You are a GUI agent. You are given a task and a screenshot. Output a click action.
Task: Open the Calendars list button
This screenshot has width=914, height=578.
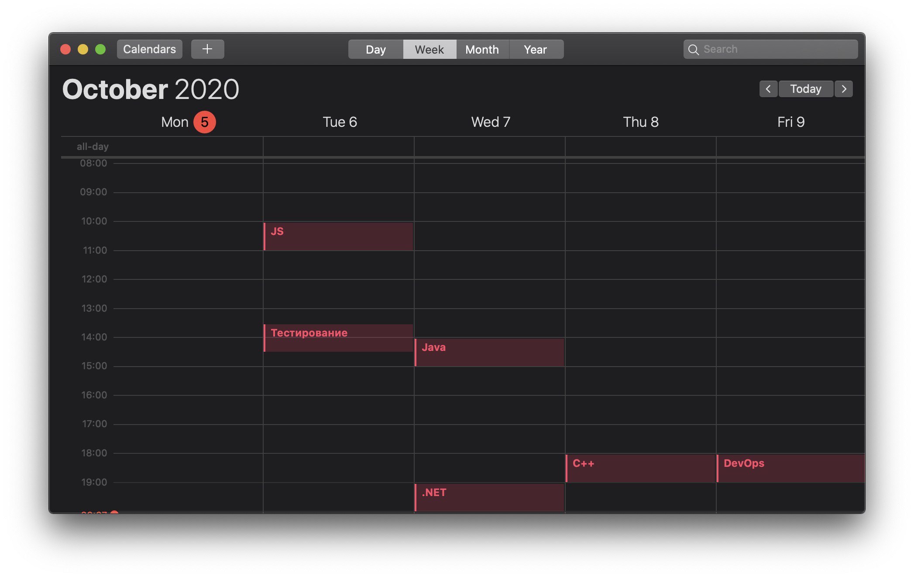tap(149, 49)
